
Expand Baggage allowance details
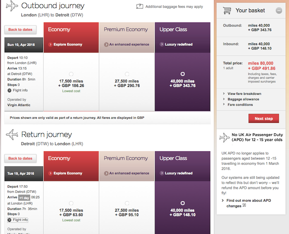tap(243, 99)
